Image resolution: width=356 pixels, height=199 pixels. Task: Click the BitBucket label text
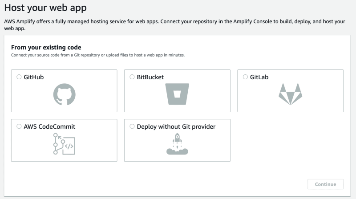pyautogui.click(x=150, y=77)
